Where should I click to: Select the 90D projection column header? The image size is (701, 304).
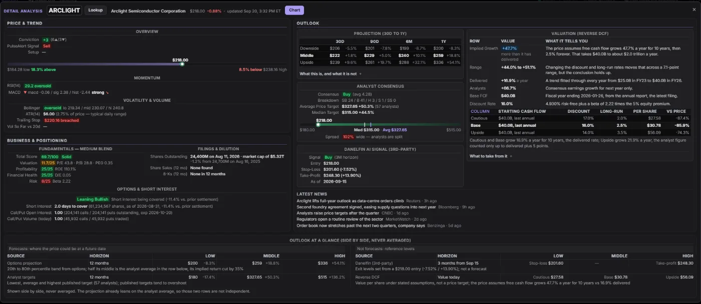375,41
